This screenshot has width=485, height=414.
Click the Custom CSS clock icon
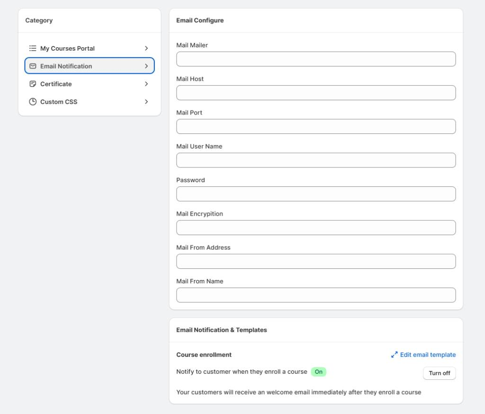pos(33,102)
